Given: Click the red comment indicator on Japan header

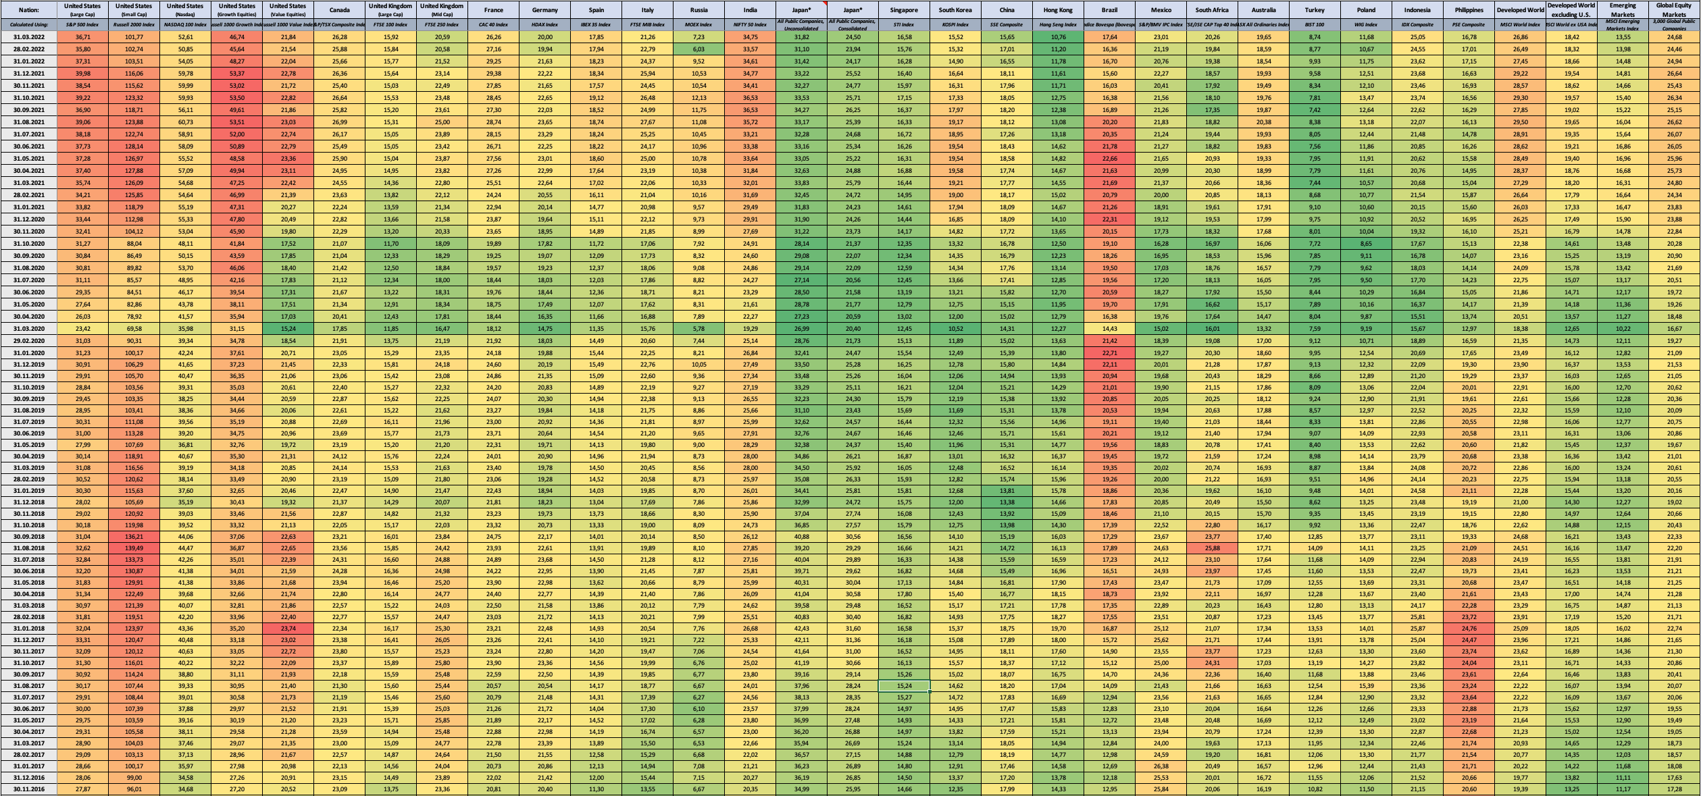Looking at the screenshot, I should point(824,3).
